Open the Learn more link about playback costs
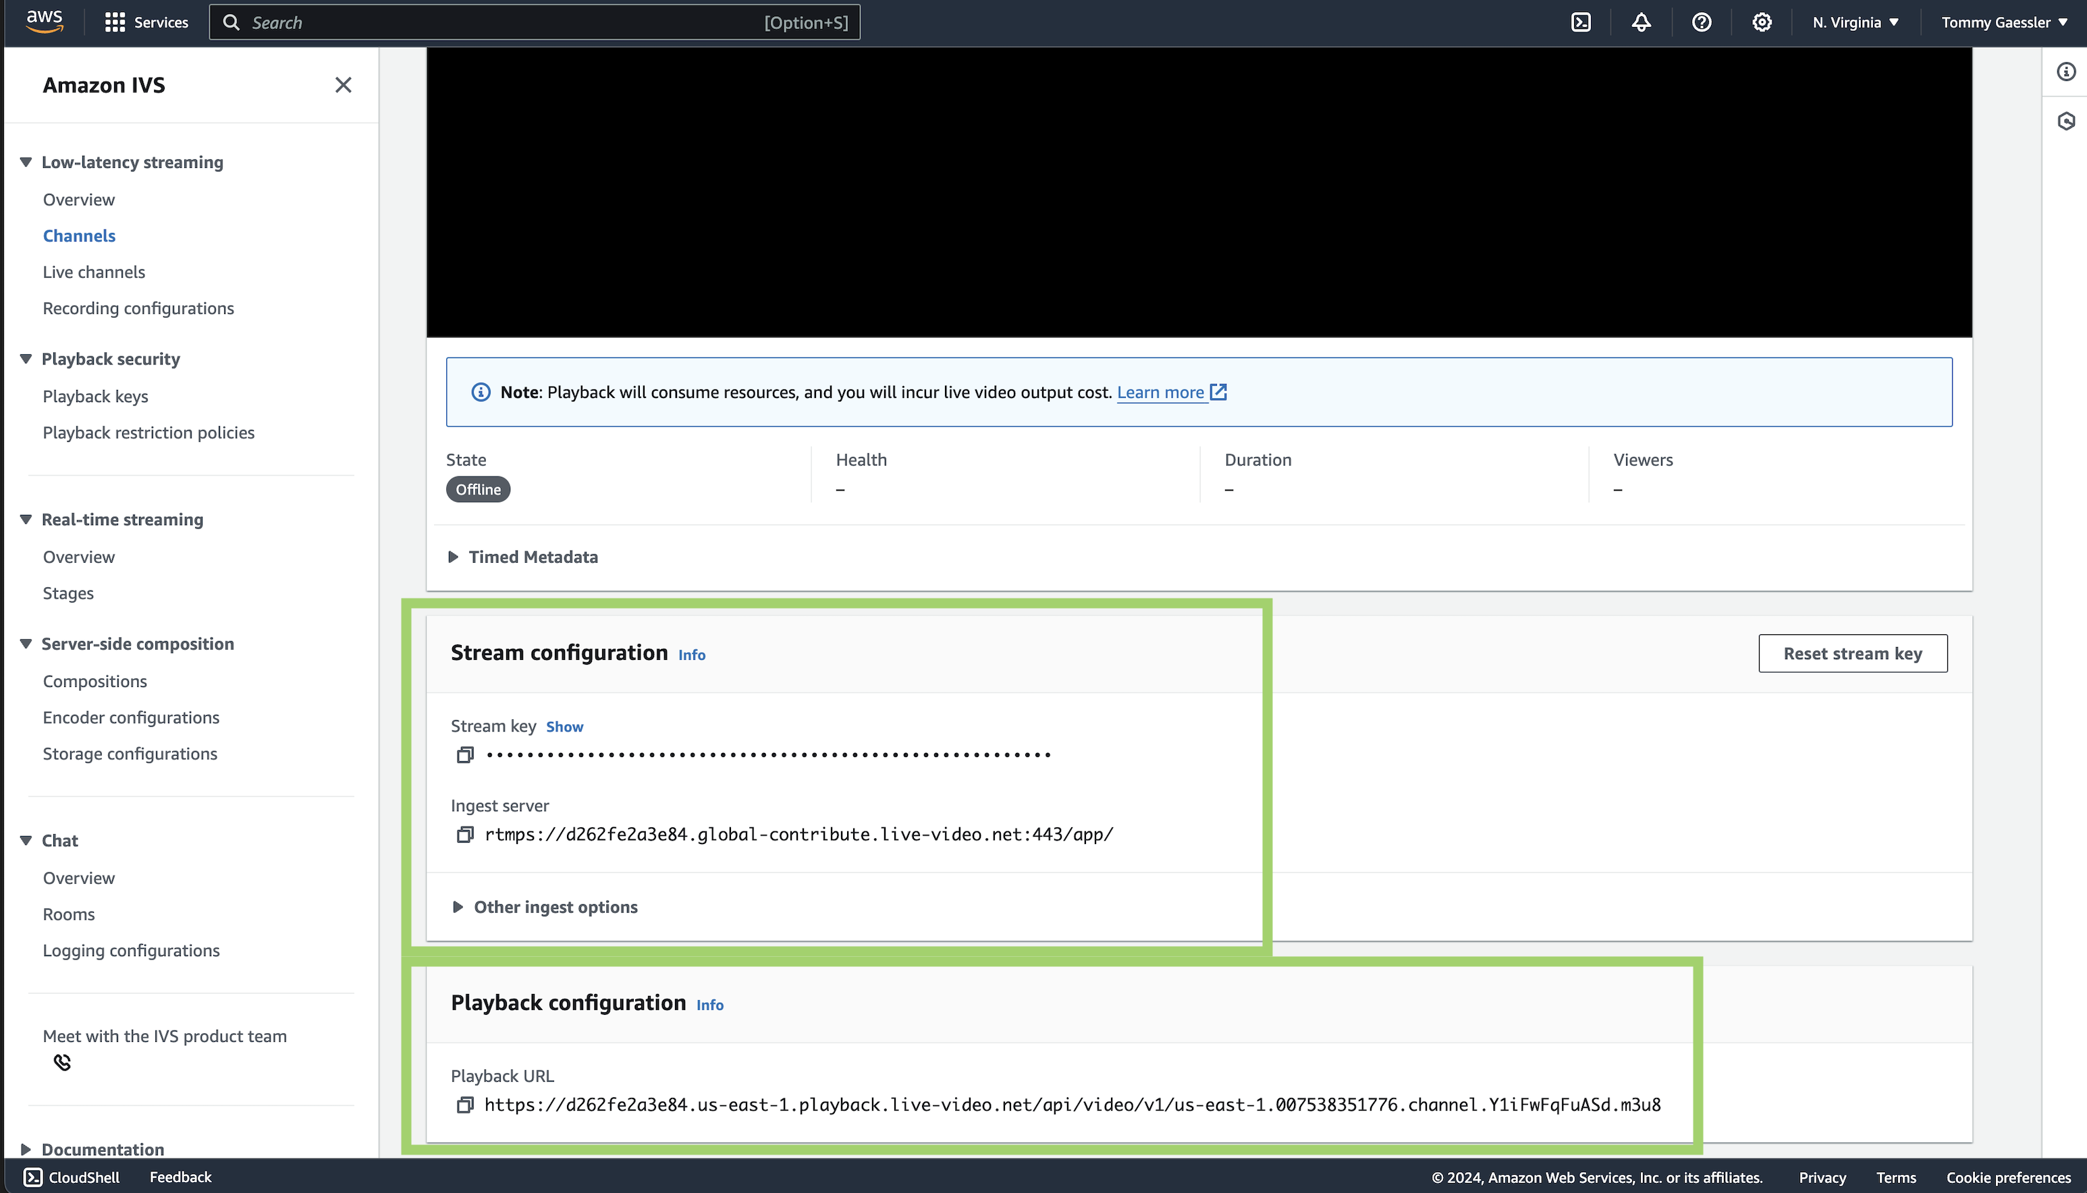Screen dimensions: 2087x1193 pyautogui.click(x=1161, y=391)
